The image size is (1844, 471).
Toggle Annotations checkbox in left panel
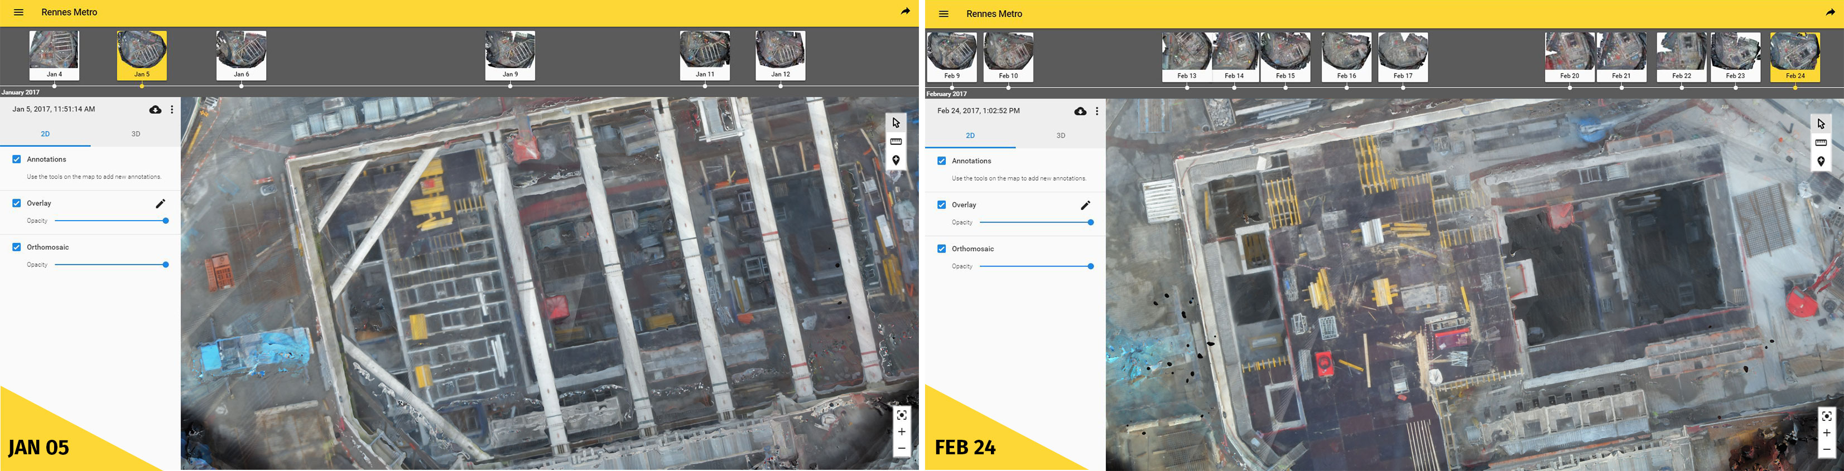point(17,159)
